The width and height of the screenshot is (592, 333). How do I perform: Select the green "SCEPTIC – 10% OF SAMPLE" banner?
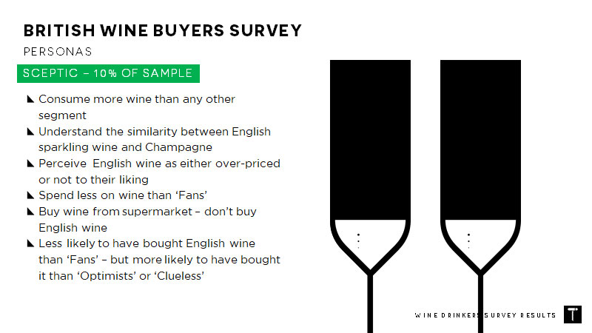pyautogui.click(x=108, y=73)
